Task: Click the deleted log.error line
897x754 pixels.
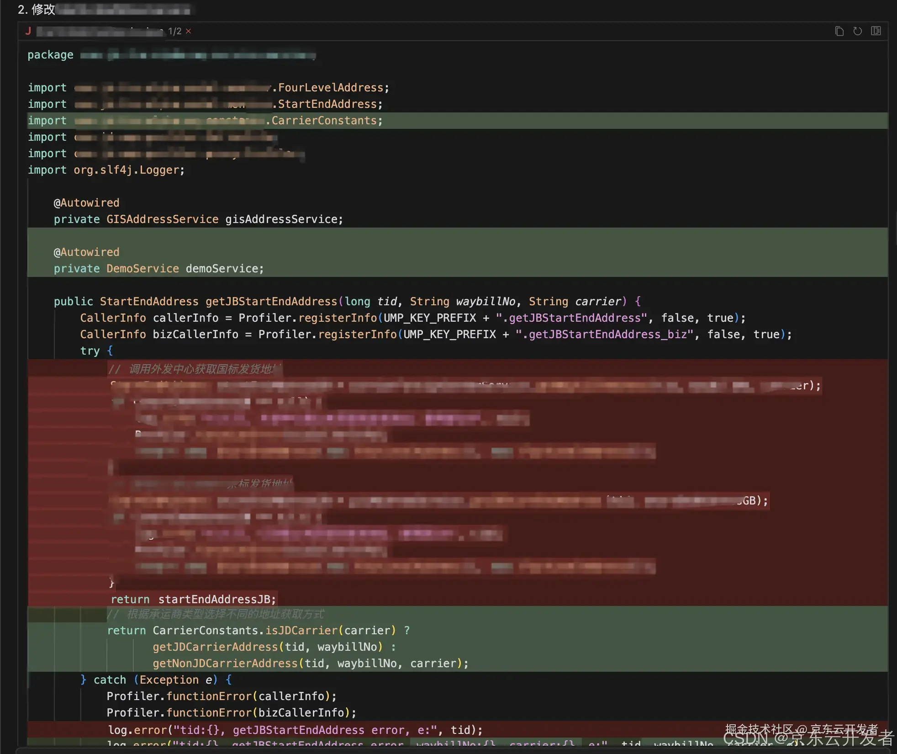Action: pyautogui.click(x=295, y=730)
